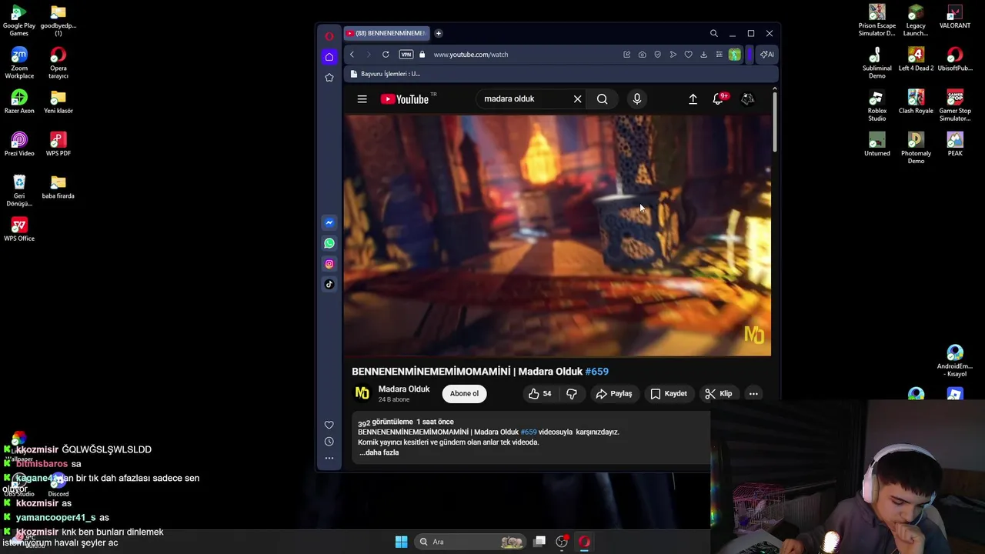This screenshot has width=985, height=554.
Task: Go back with browser back arrow
Action: point(352,55)
